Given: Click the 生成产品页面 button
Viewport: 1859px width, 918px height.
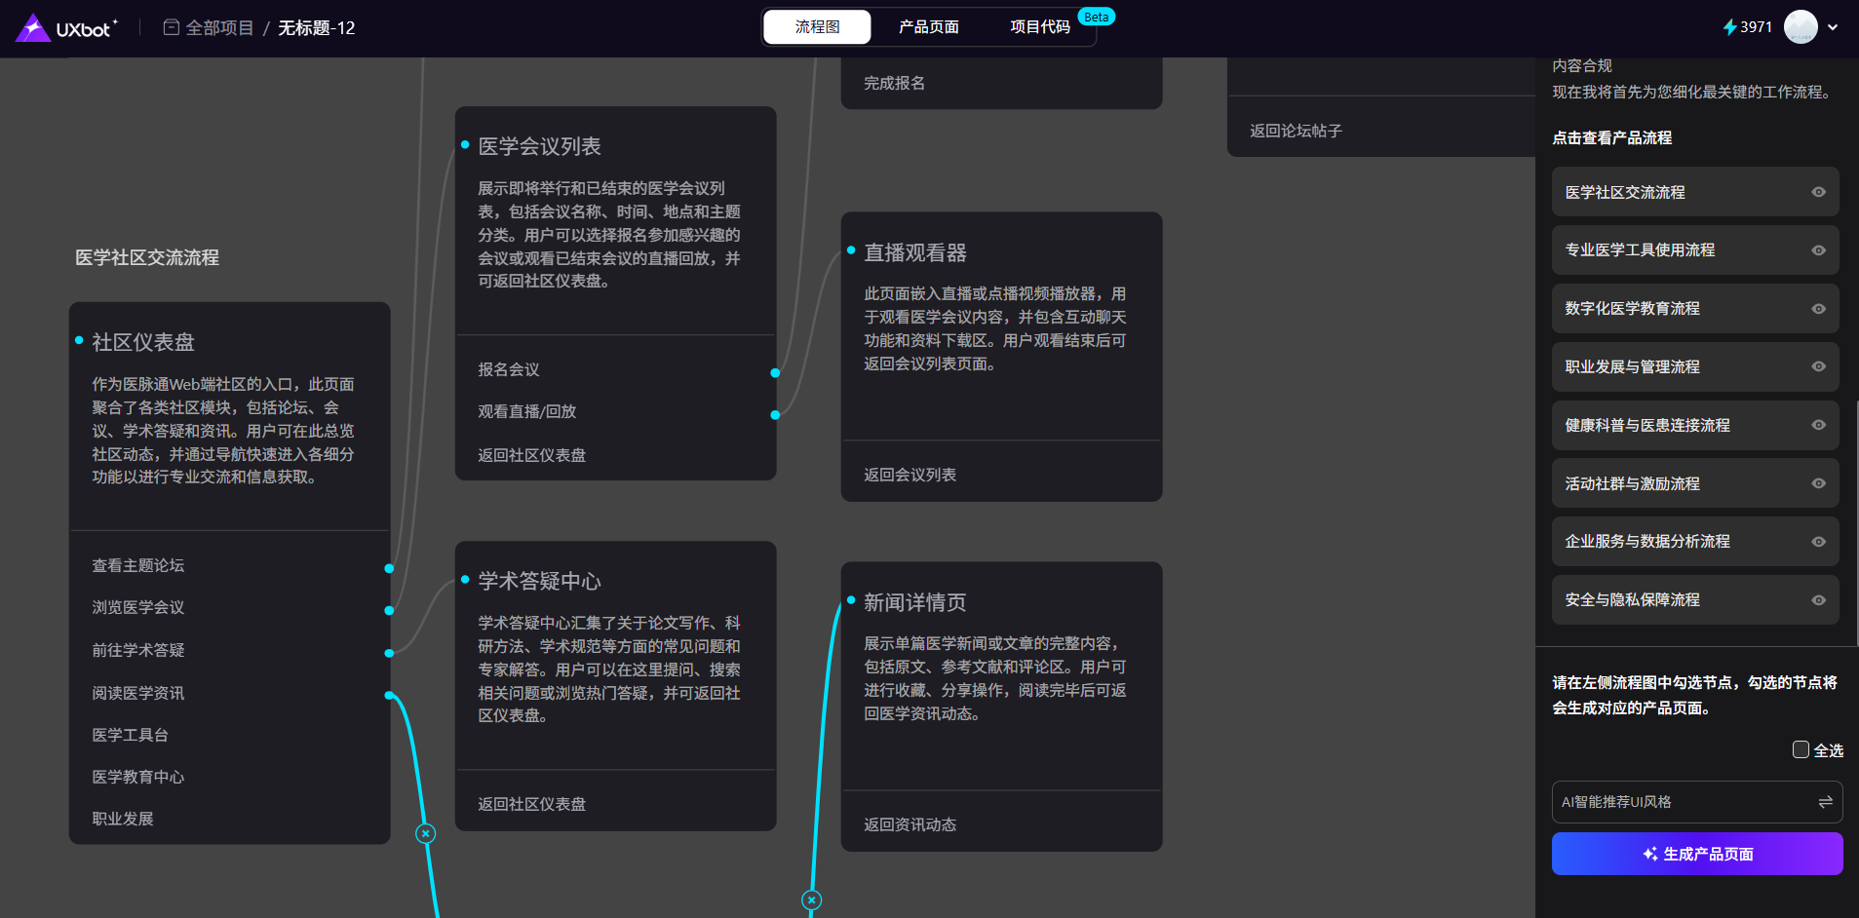Looking at the screenshot, I should 1696,854.
